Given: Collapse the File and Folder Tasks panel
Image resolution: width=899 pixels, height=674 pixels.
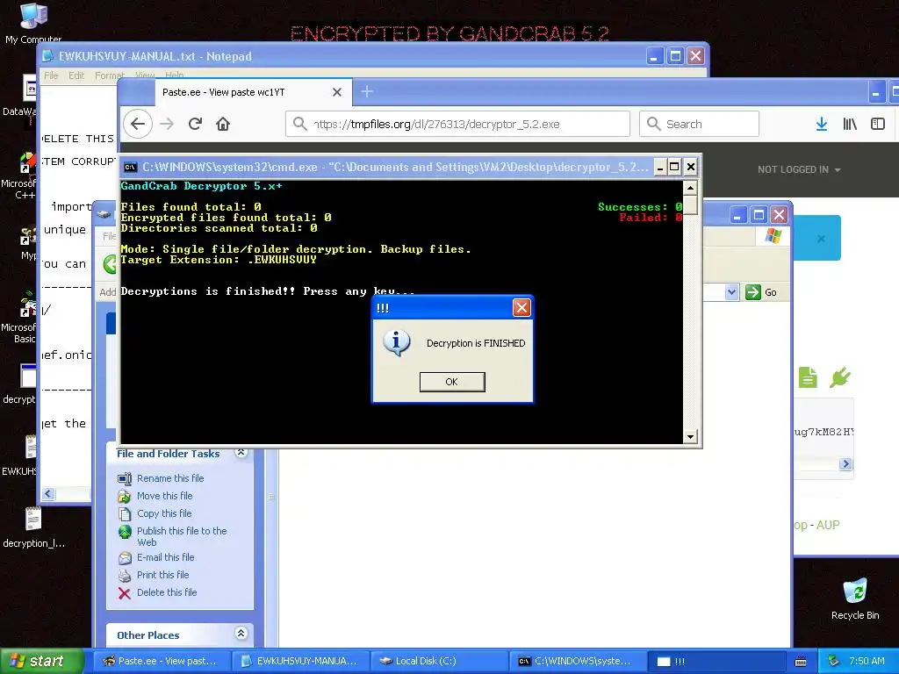Looking at the screenshot, I should 241,453.
